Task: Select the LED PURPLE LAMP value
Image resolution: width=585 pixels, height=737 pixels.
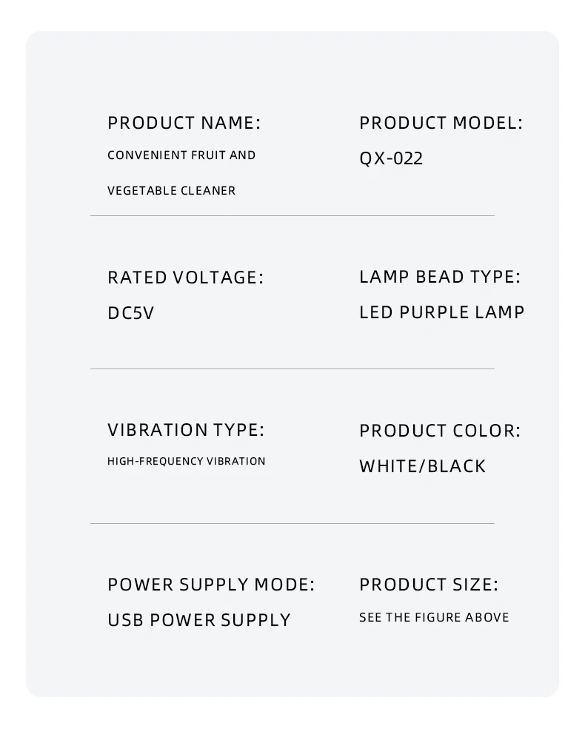Action: 442,312
